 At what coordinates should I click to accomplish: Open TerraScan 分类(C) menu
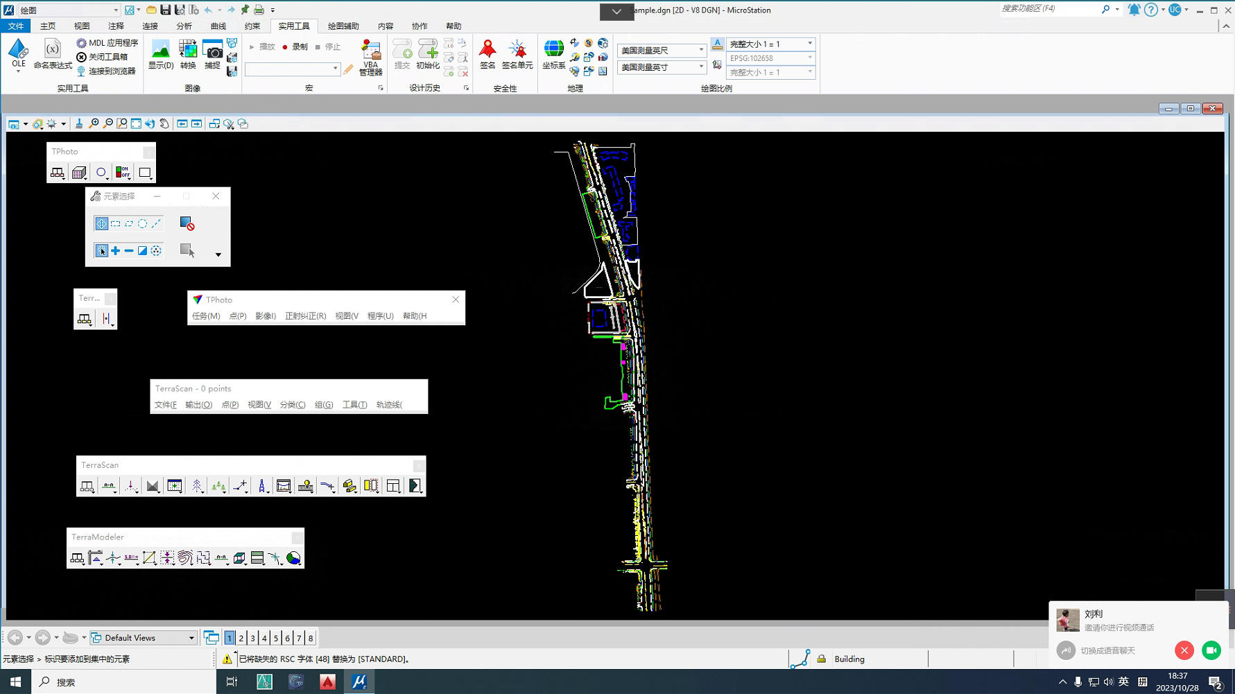pos(292,405)
